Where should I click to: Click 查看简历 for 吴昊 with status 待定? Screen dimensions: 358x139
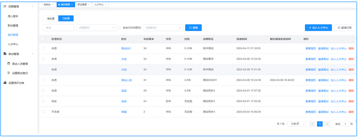(311, 101)
